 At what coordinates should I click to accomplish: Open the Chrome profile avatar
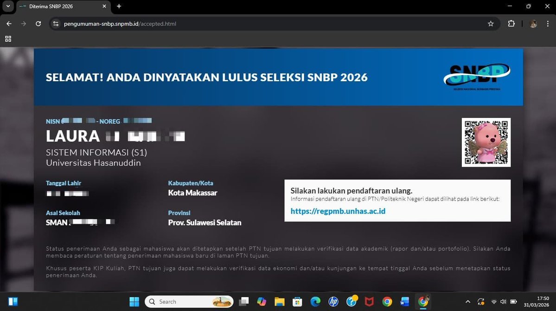[x=533, y=24]
